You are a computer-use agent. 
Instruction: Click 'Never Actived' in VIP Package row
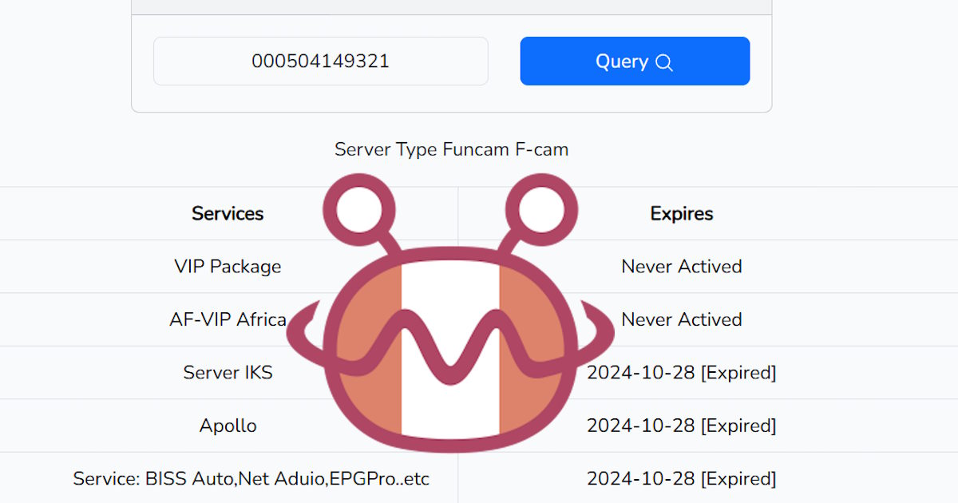[x=682, y=266]
